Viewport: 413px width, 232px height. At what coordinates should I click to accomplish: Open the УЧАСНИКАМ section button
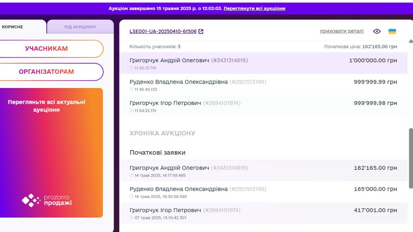point(47,48)
